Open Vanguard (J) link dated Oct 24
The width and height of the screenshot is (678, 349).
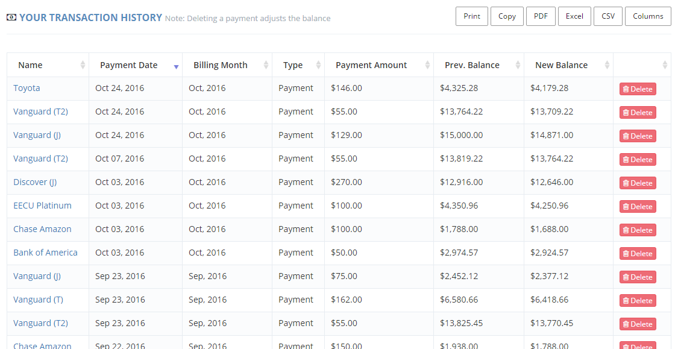(37, 135)
